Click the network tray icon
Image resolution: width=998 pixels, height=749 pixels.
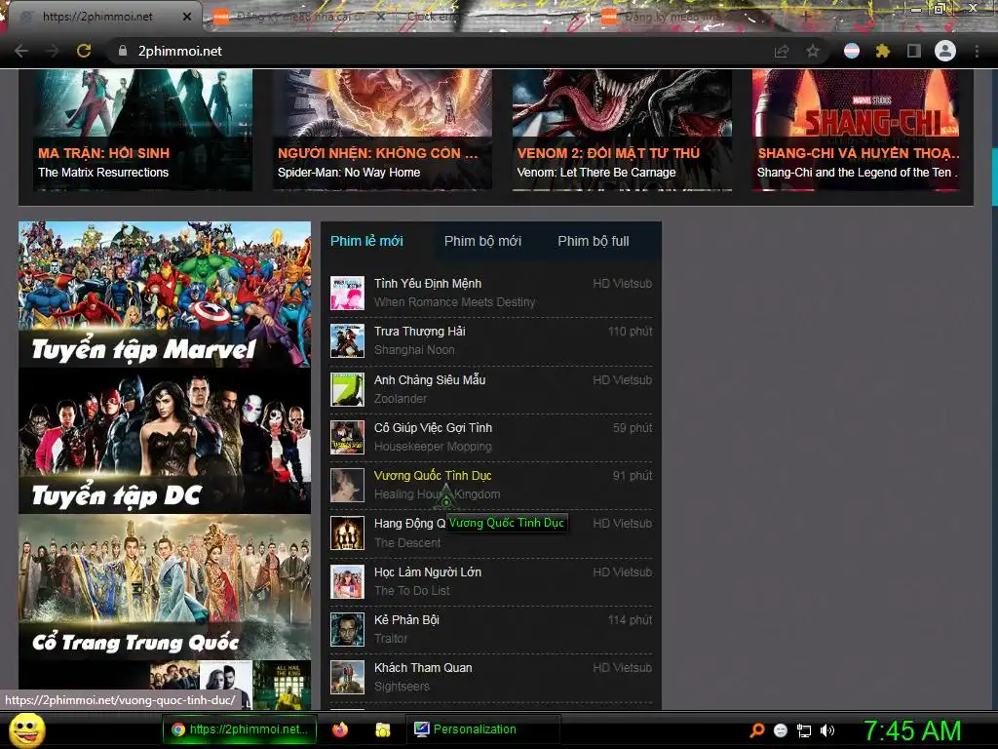click(804, 730)
